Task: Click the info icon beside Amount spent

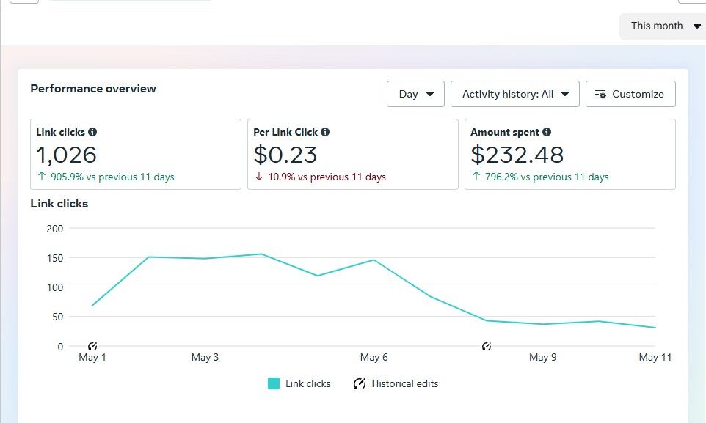Action: pos(547,133)
